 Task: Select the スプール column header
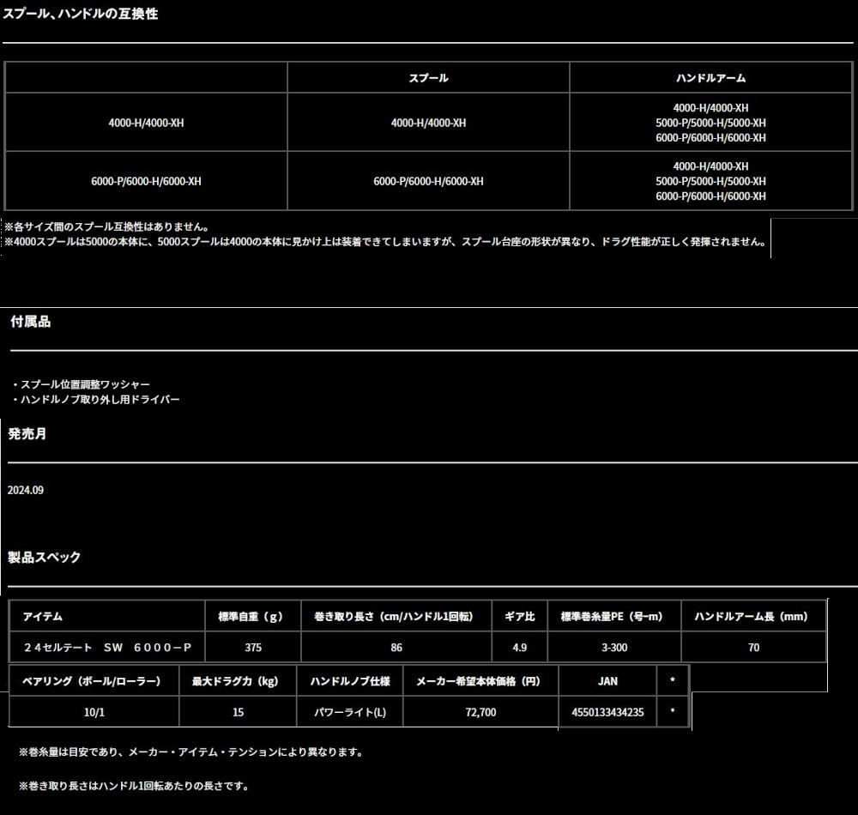[x=428, y=78]
